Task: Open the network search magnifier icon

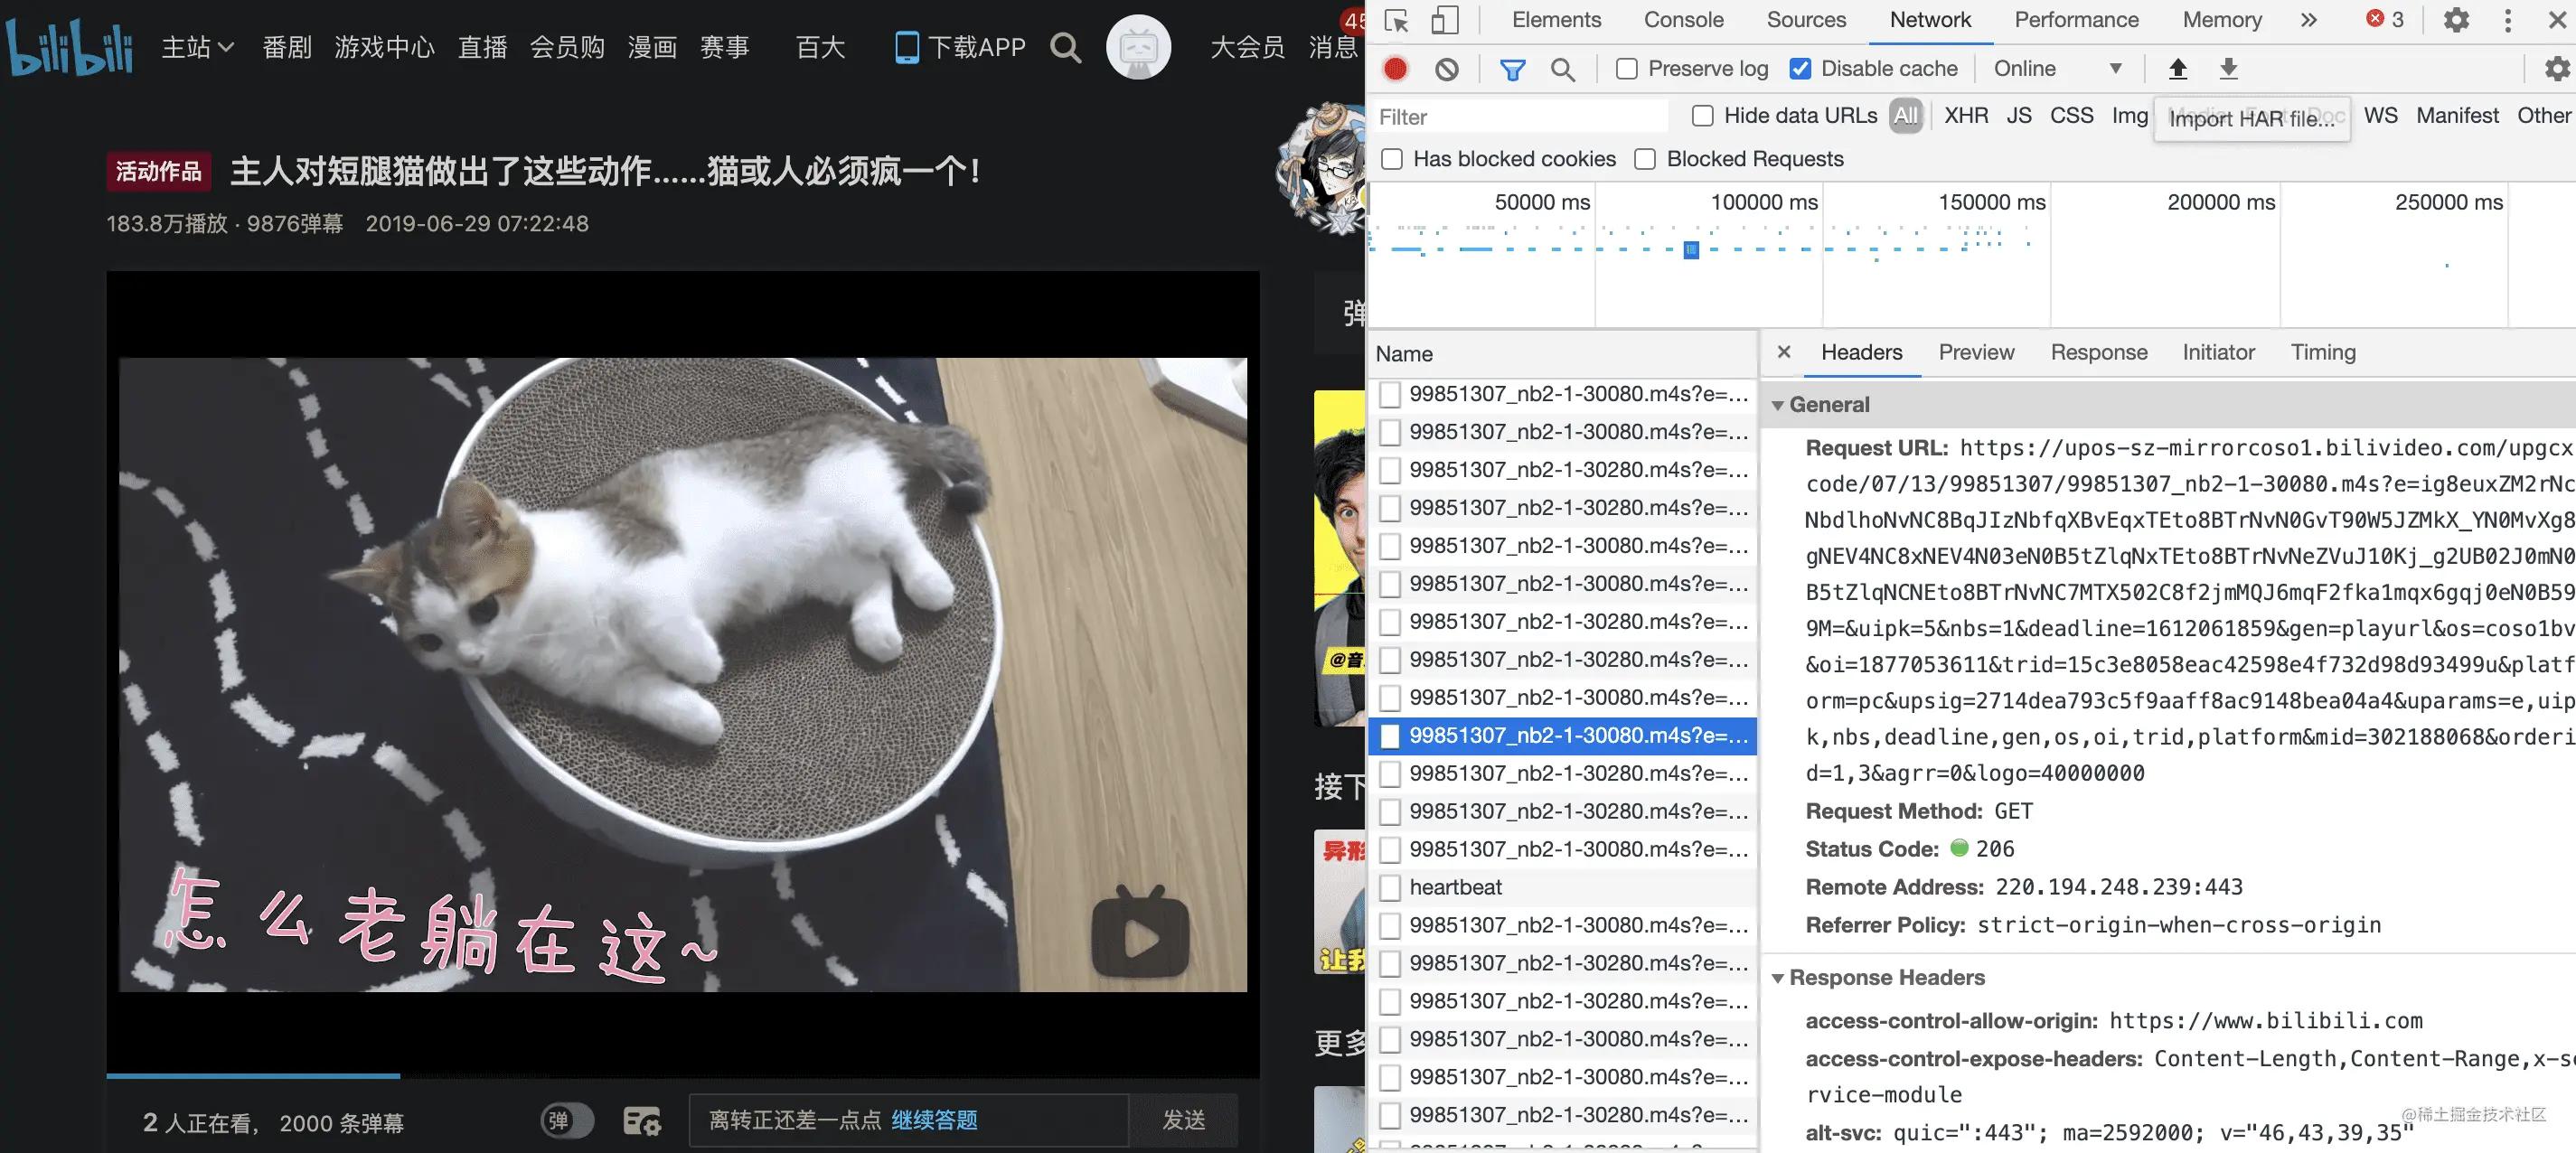Action: point(1563,68)
